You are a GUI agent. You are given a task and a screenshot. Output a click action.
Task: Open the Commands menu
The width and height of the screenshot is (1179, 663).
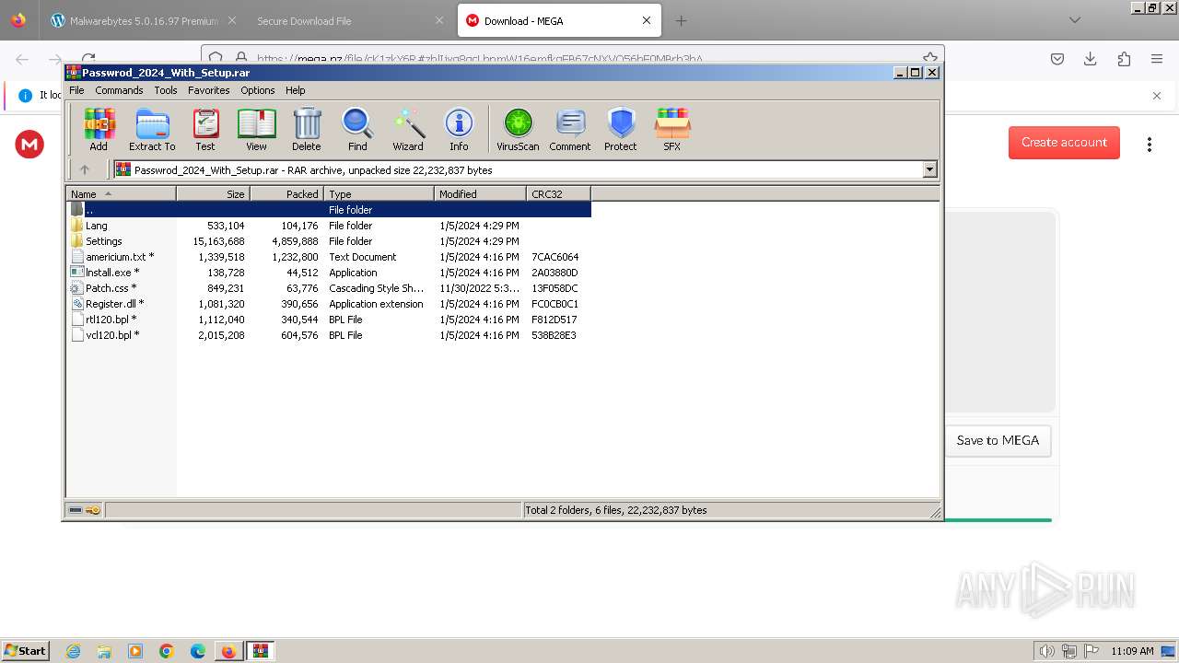click(119, 90)
